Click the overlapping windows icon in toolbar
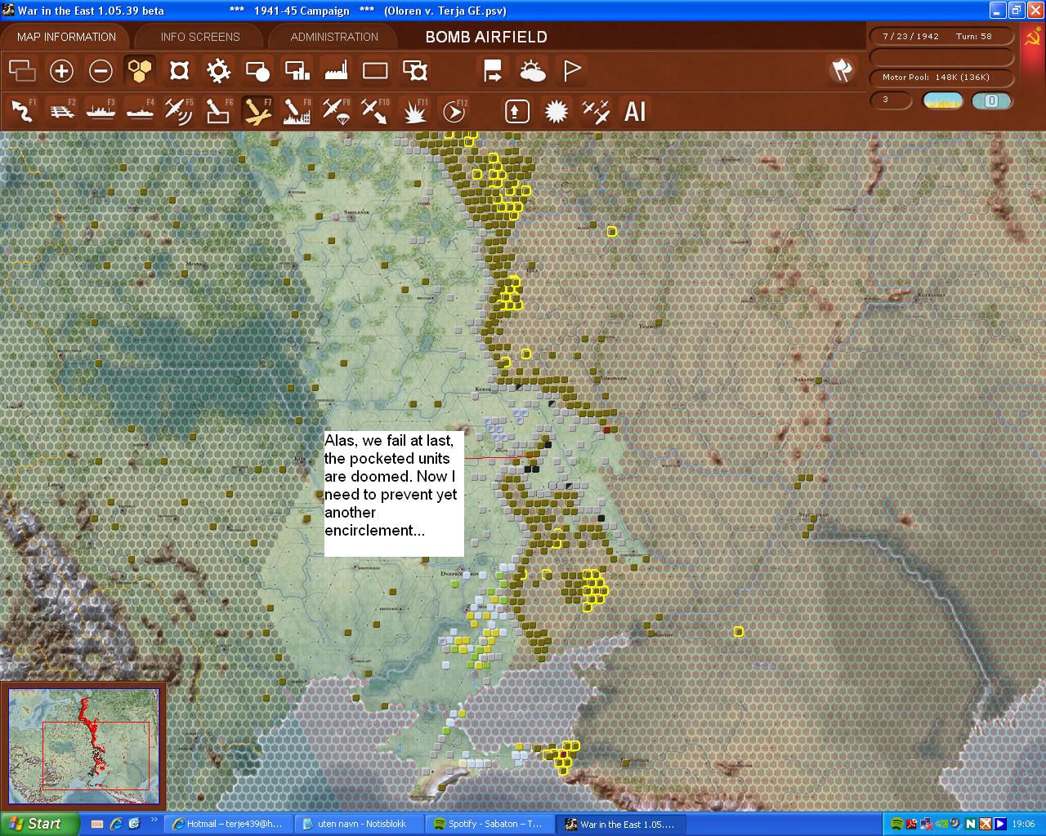This screenshot has width=1046, height=836. (x=22, y=71)
